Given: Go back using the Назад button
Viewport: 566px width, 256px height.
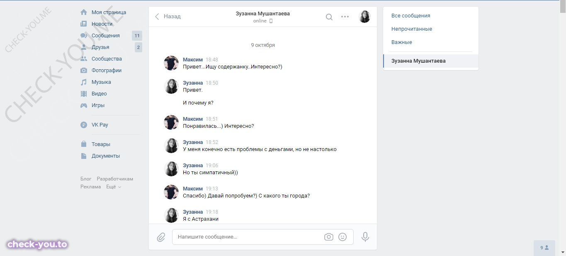Looking at the screenshot, I should coord(168,17).
